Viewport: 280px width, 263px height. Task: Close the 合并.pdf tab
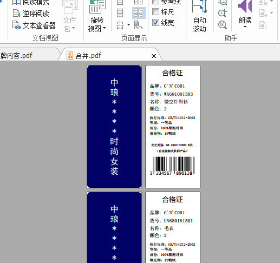point(154,56)
